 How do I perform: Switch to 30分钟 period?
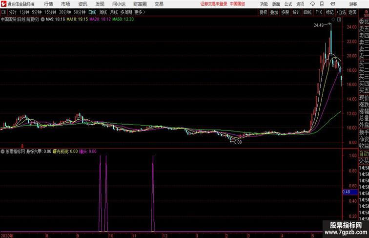click(65, 12)
